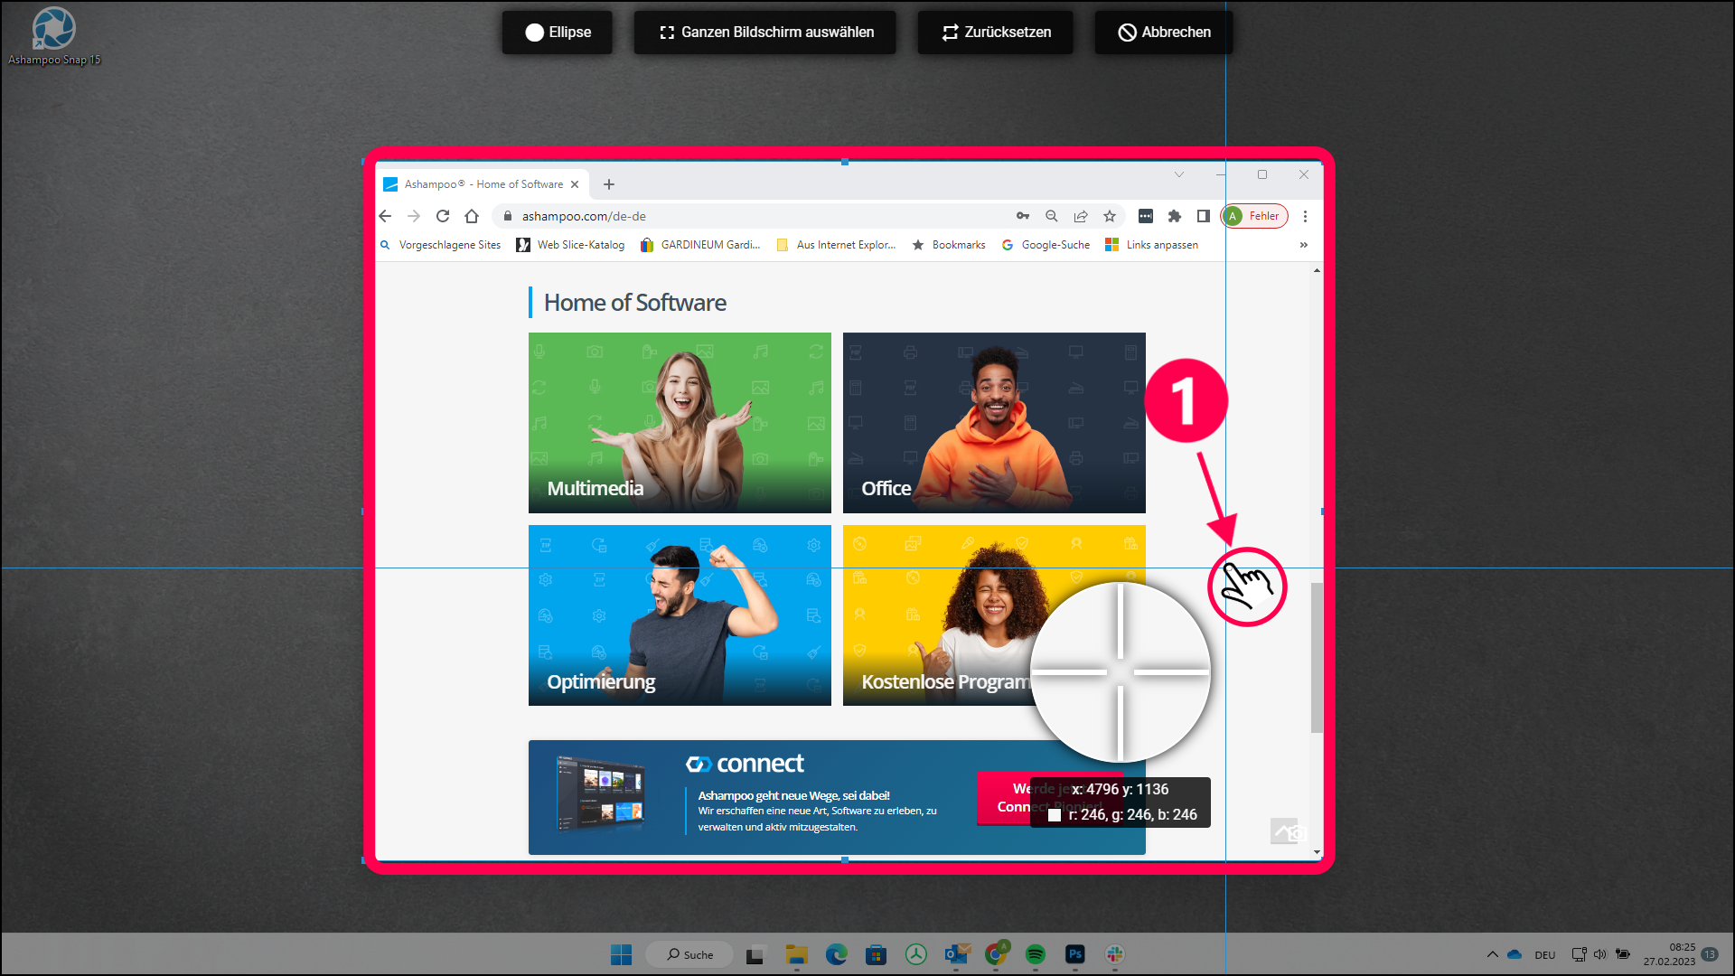Open Spotify from the taskbar
This screenshot has height=976, width=1735.
(1036, 954)
